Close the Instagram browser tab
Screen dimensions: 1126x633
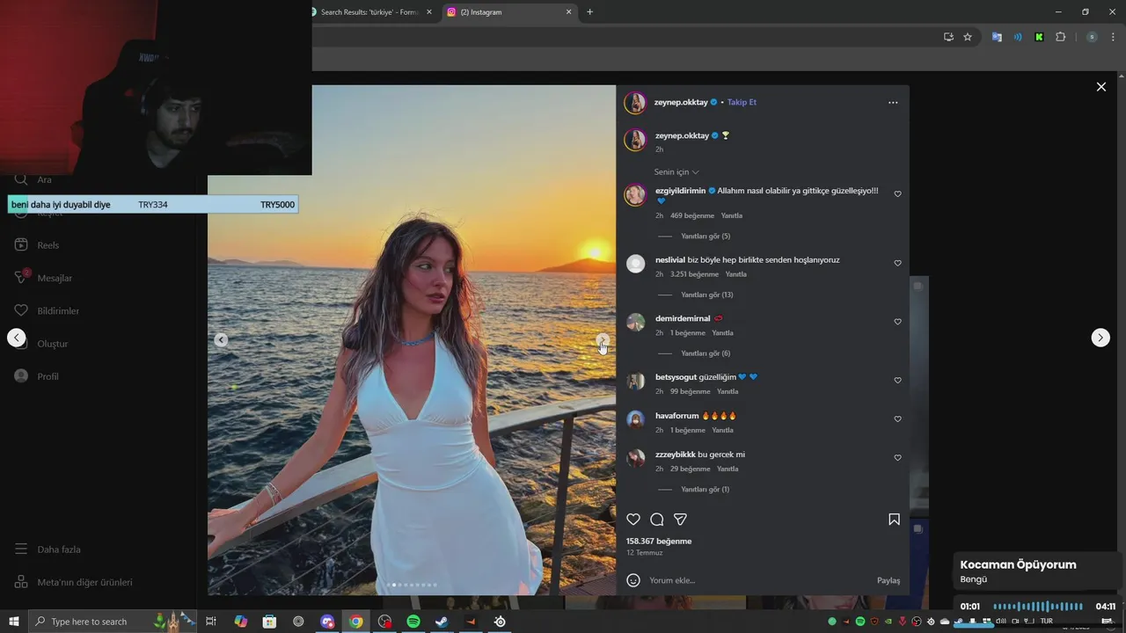point(568,12)
